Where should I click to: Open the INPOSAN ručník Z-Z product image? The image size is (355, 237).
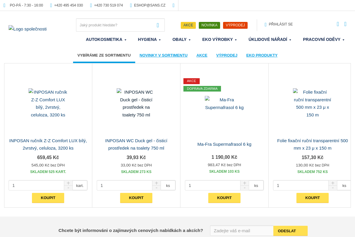coord(48,103)
